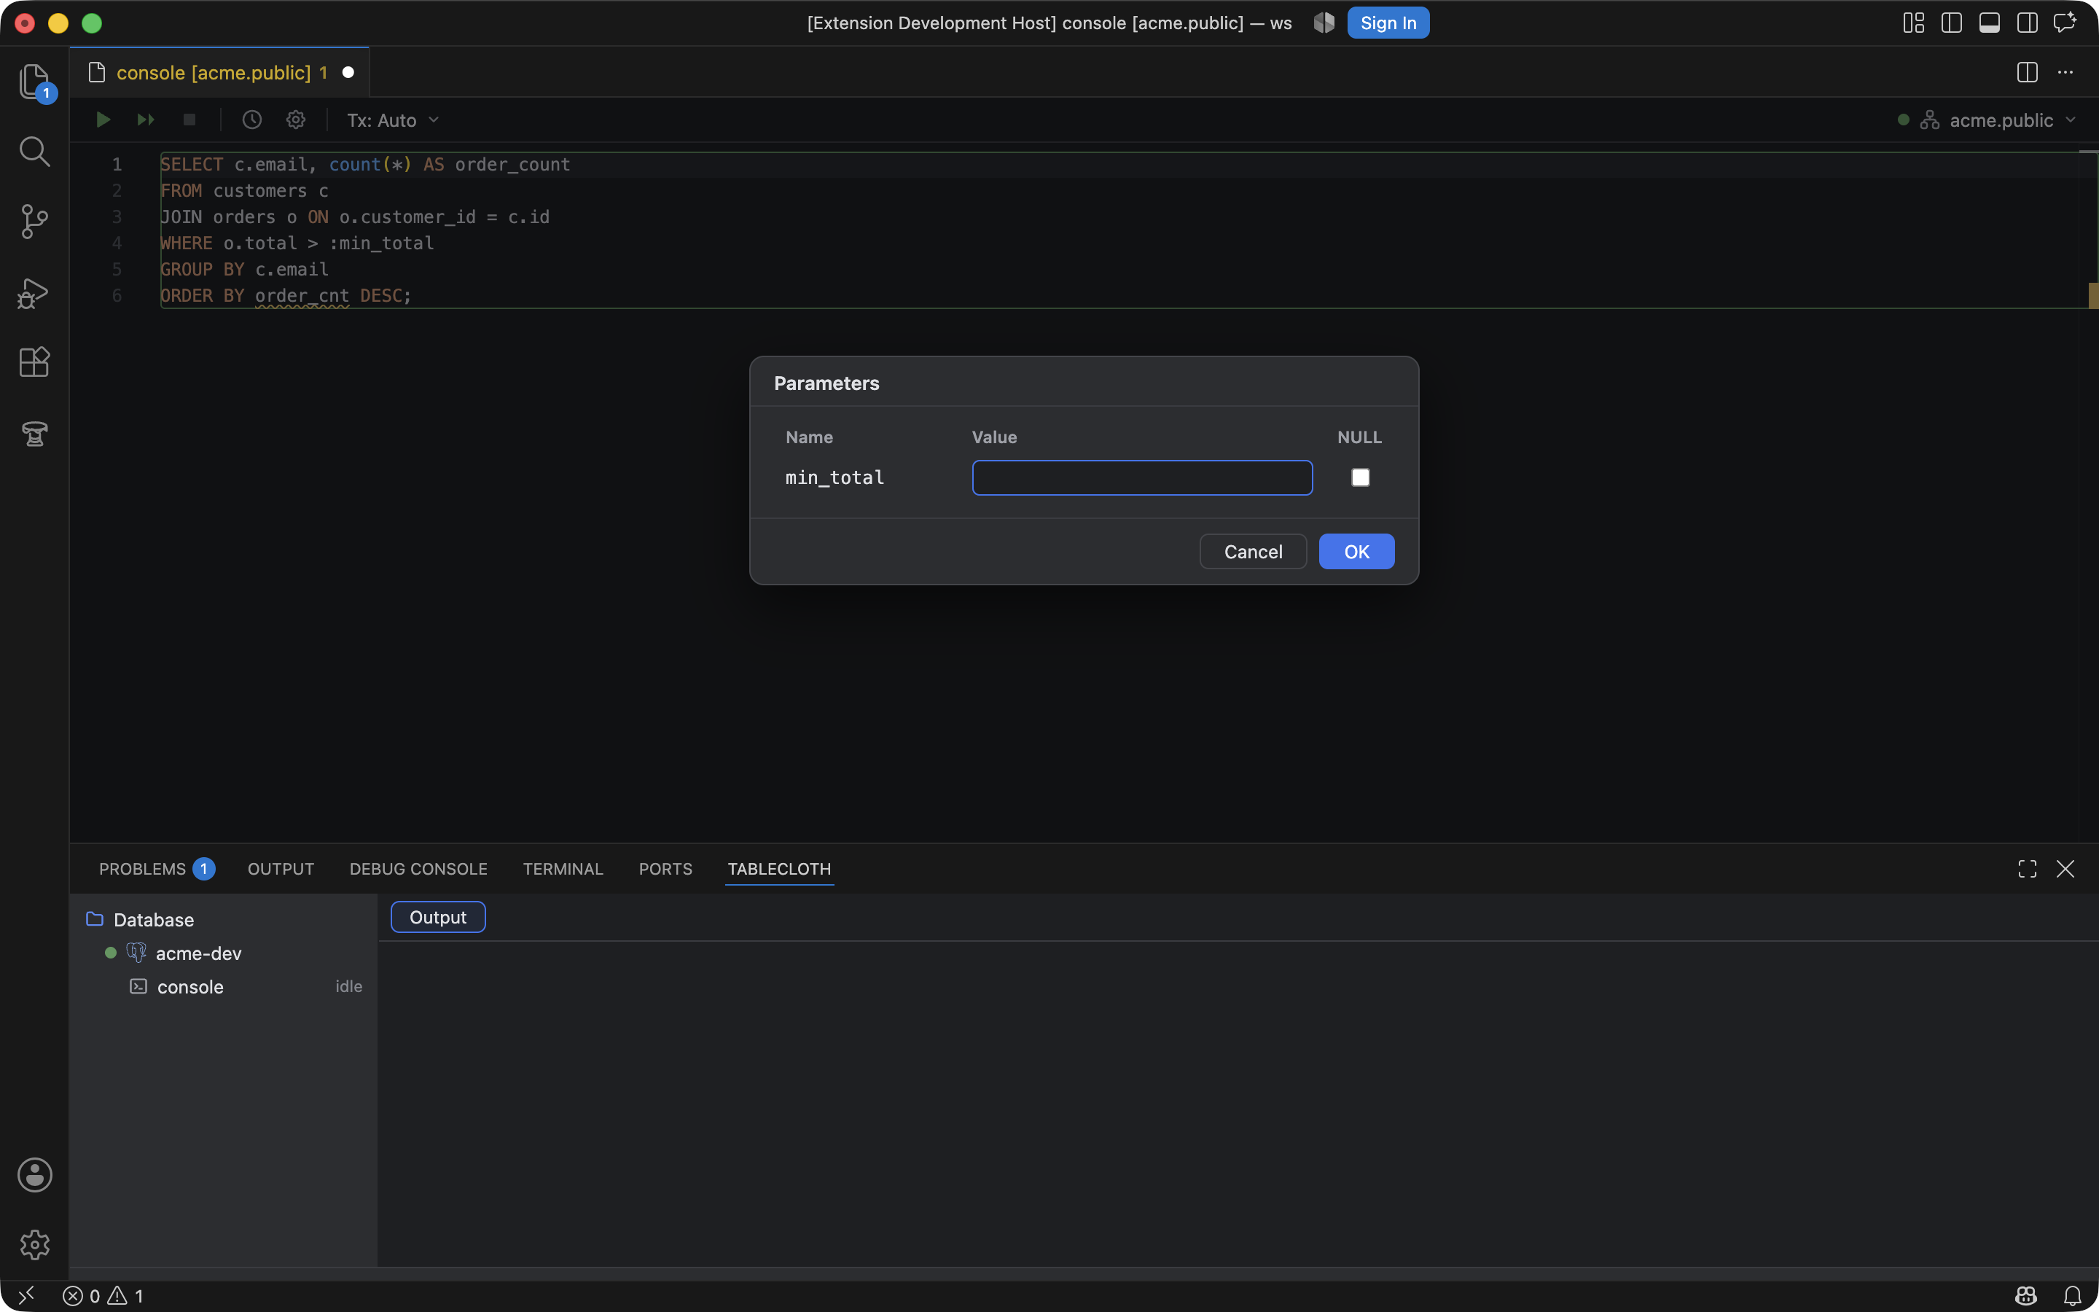Click the Copilot icon in status bar

point(2026,1297)
